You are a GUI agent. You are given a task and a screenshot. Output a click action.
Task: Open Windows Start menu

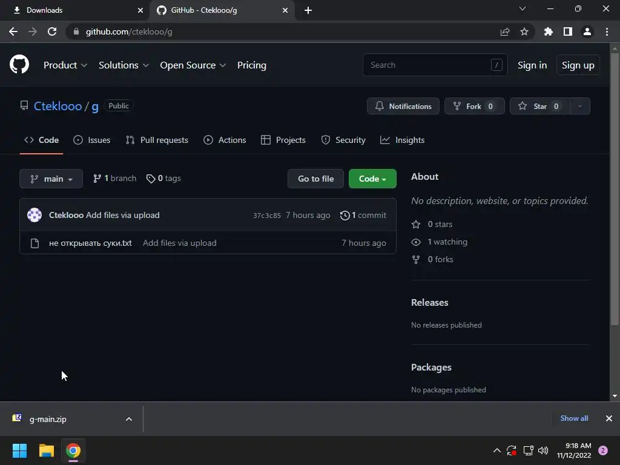point(19,450)
